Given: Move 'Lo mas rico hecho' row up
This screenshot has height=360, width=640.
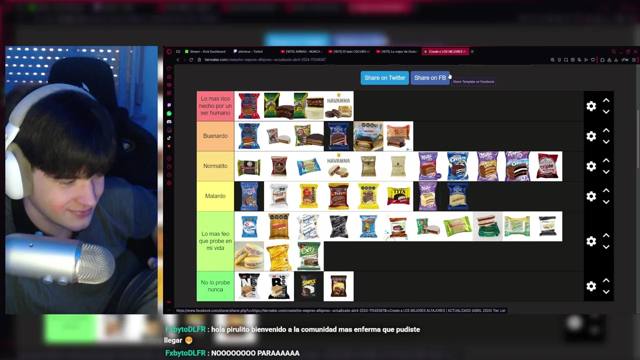Looking at the screenshot, I should [606, 100].
